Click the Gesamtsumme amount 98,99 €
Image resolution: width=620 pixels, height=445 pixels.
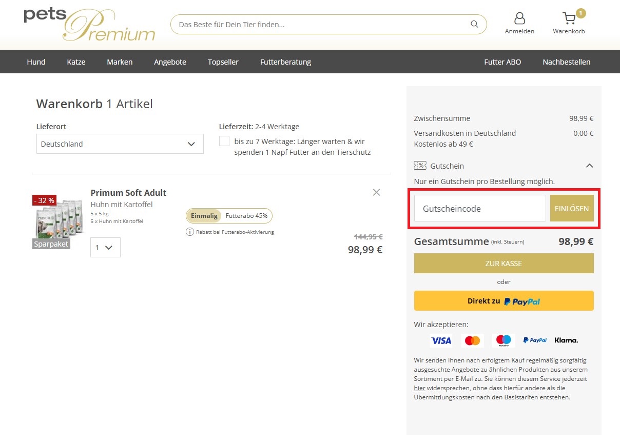point(576,241)
